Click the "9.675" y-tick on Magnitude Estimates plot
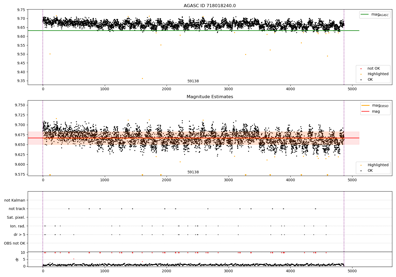This screenshot has width=396, height=277. 20,135
